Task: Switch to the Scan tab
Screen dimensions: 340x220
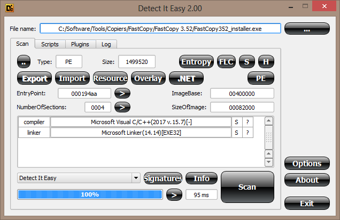Action: [x=22, y=44]
